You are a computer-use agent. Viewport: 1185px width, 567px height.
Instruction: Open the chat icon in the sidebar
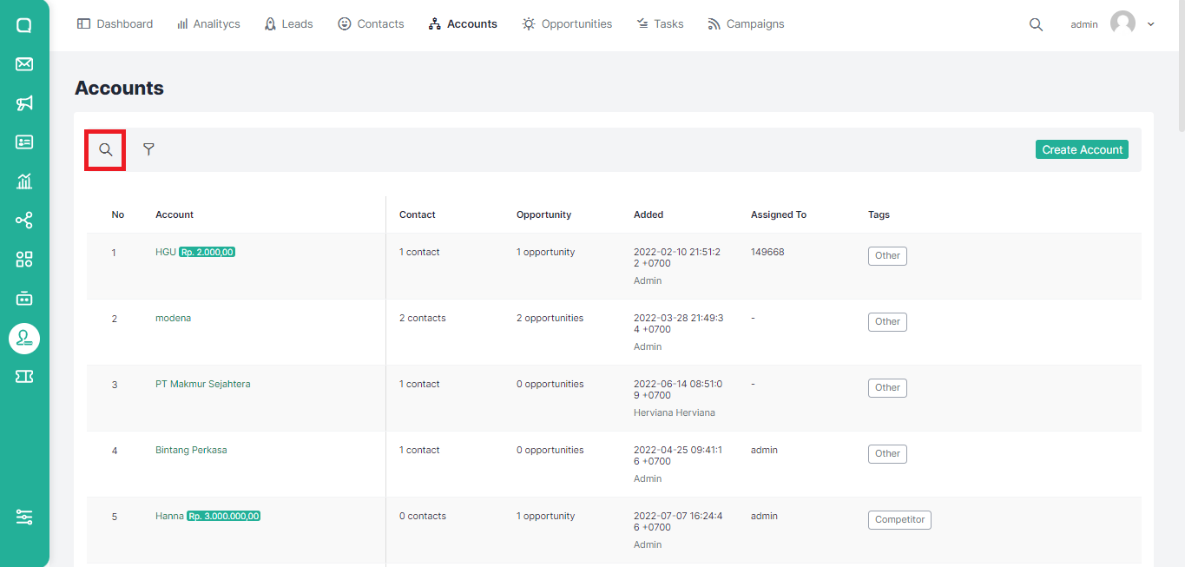pos(24,25)
